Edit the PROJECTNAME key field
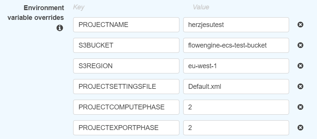Viewport: 317px width, 139px height. 126,25
